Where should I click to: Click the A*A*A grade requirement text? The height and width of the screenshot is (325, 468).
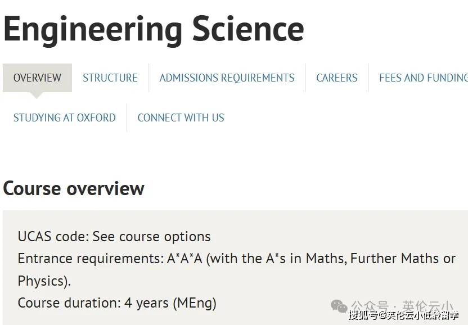click(x=184, y=259)
